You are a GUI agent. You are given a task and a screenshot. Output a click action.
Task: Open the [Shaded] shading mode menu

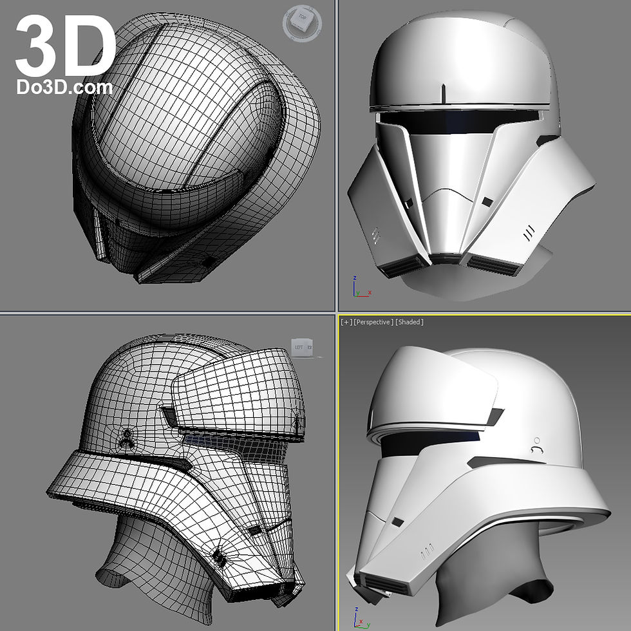click(x=410, y=322)
